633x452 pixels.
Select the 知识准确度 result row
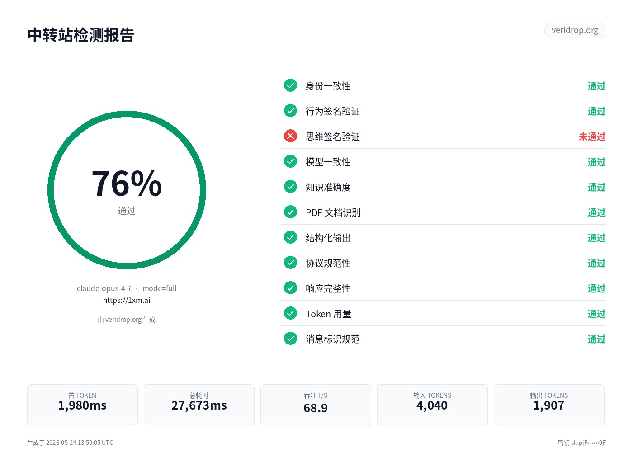point(443,187)
